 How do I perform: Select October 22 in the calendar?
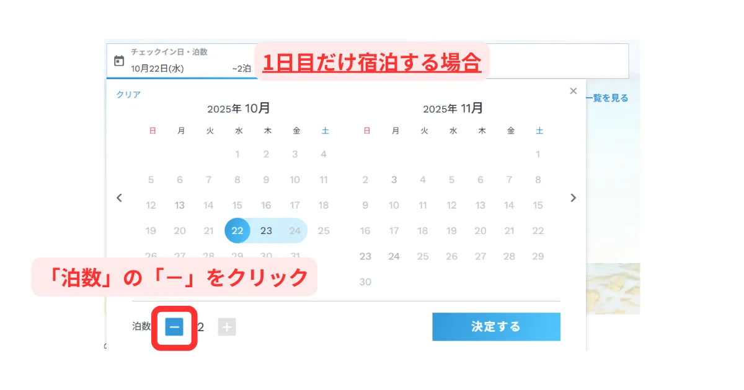click(237, 231)
